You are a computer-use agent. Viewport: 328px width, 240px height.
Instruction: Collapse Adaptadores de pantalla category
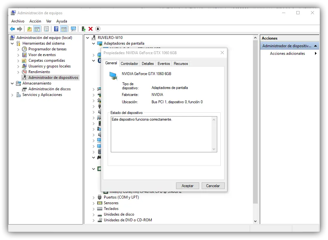(x=93, y=43)
